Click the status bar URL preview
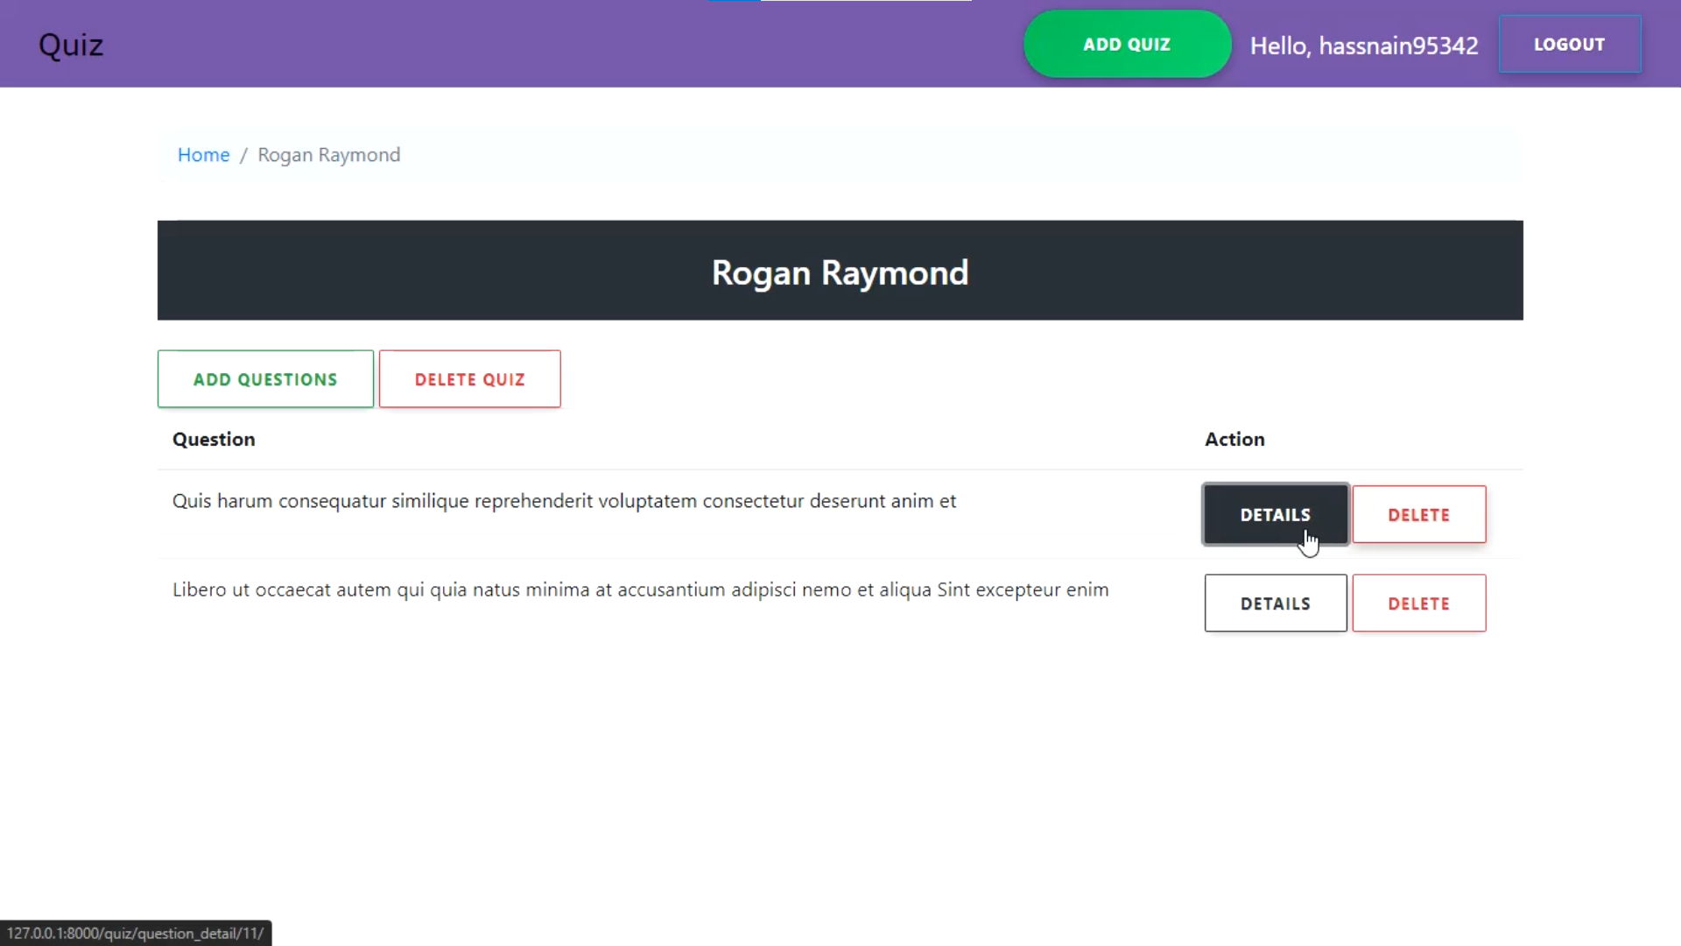This screenshot has width=1681, height=946. coord(136,933)
